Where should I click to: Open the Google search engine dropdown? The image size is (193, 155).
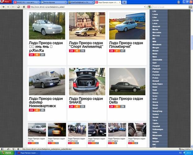(150, 7)
